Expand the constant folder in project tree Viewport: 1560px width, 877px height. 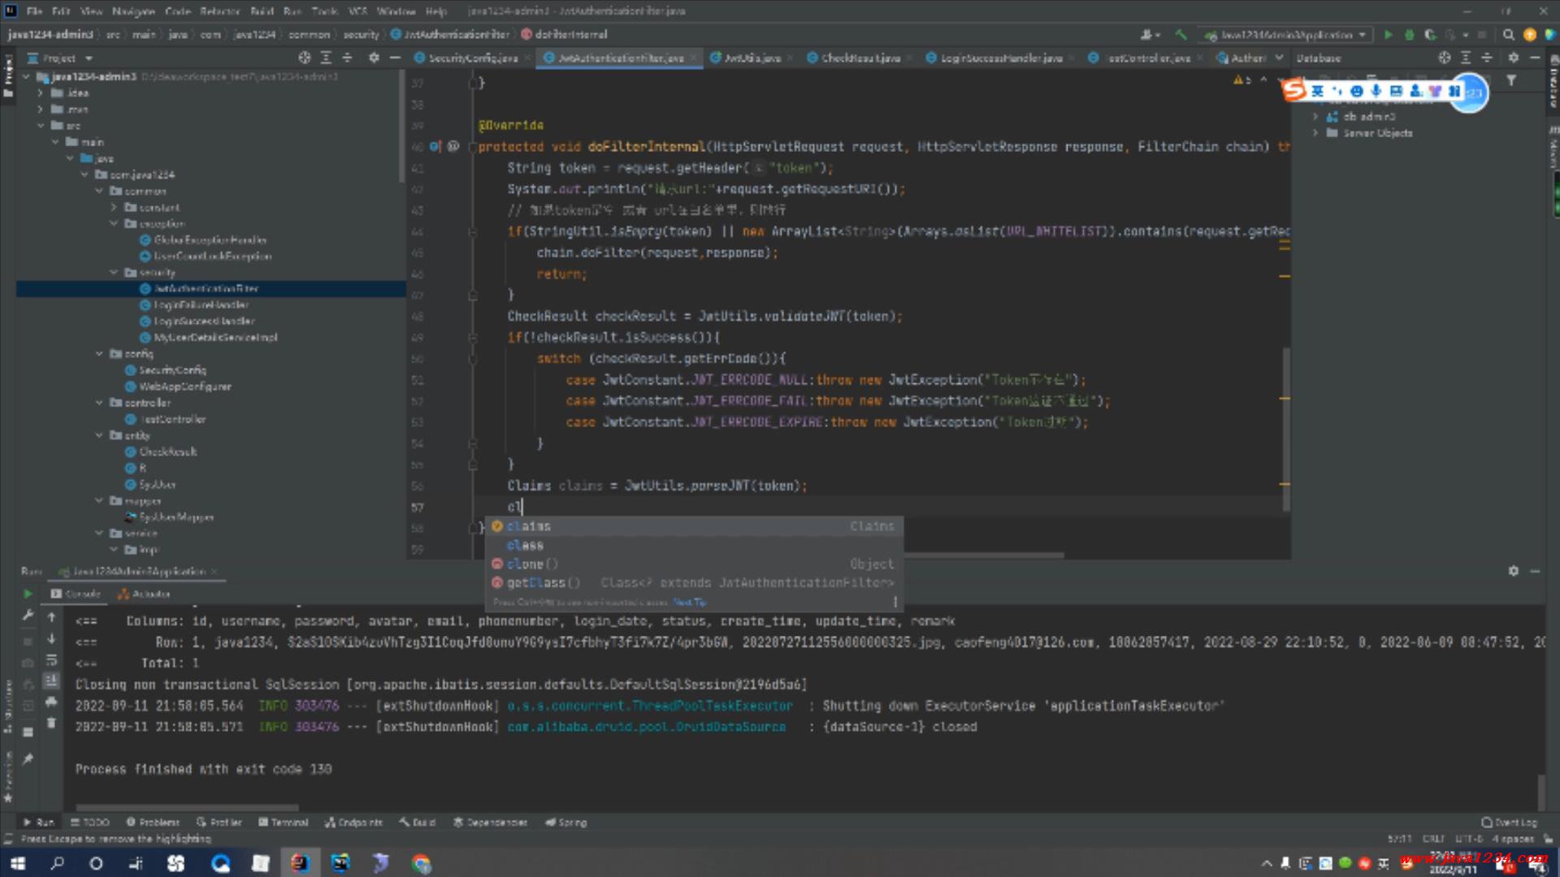[114, 207]
